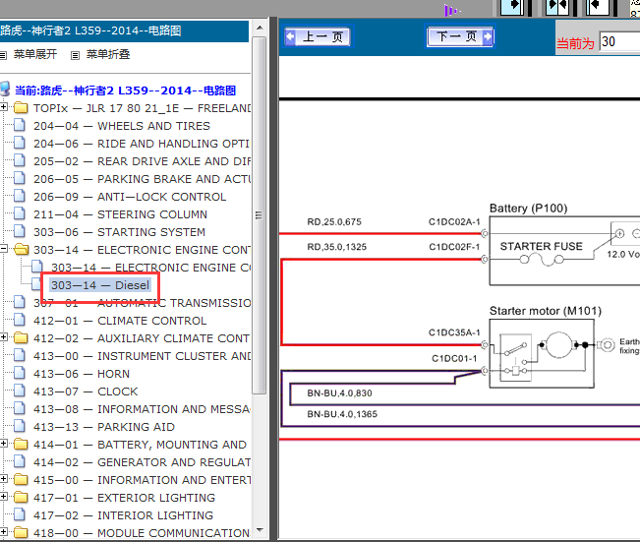
Task: Click connector label C1DC35A-1
Action: [454, 332]
